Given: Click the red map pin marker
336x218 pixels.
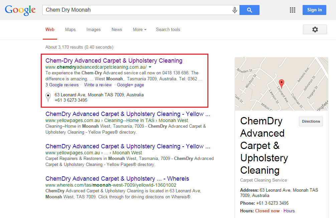Looking at the screenshot, I should (281, 83).
